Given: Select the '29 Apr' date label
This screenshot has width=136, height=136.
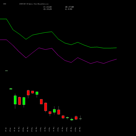Looking at the screenshot, I should pos(10,129).
